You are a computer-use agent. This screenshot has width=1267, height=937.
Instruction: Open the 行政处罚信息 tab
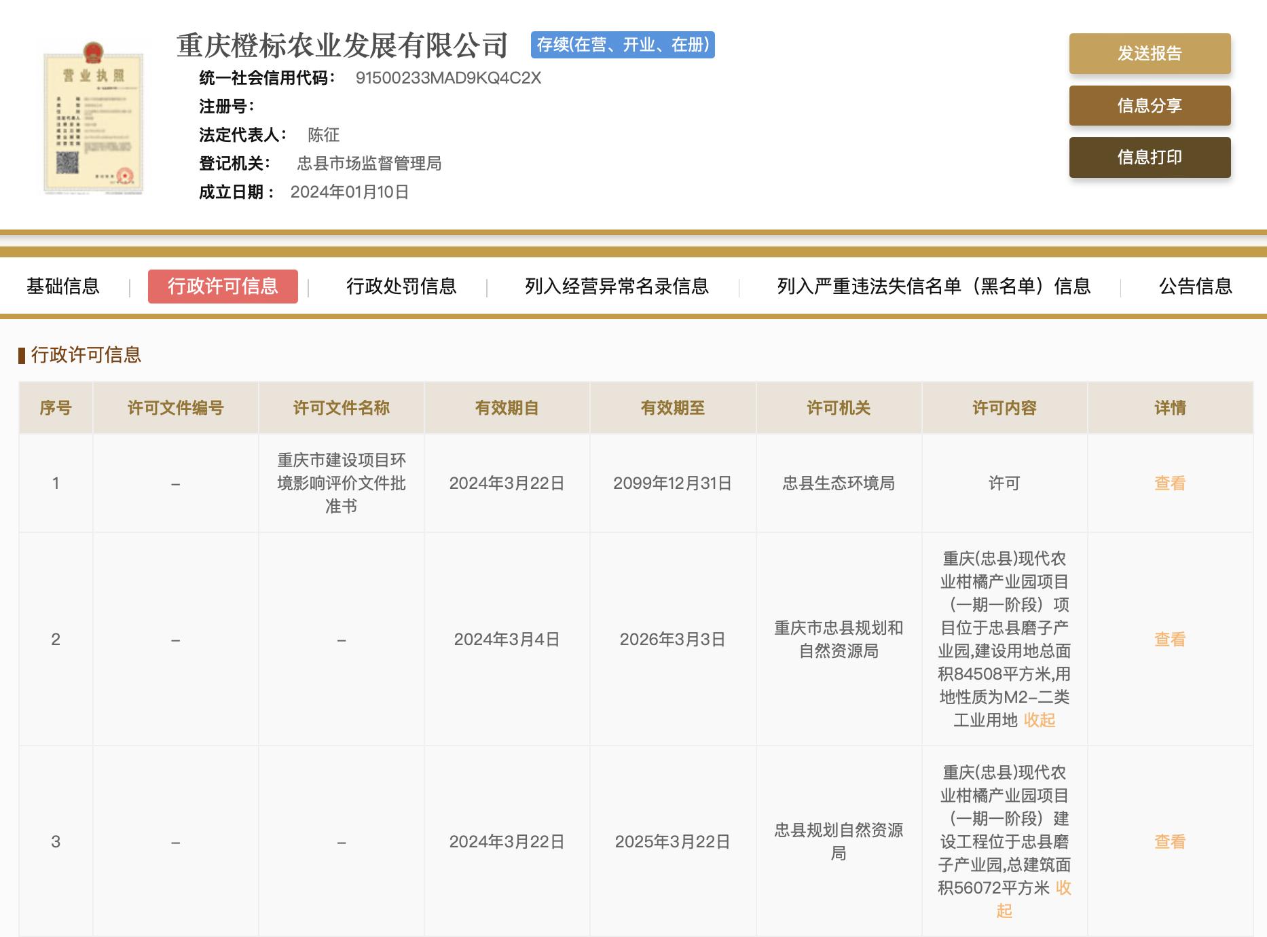click(x=401, y=287)
